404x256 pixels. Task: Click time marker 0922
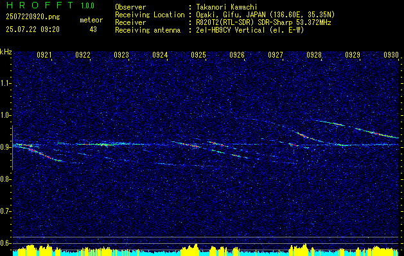click(83, 54)
